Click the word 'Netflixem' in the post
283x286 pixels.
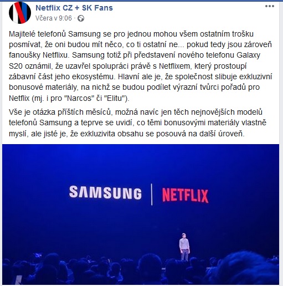pyautogui.click(x=174, y=66)
